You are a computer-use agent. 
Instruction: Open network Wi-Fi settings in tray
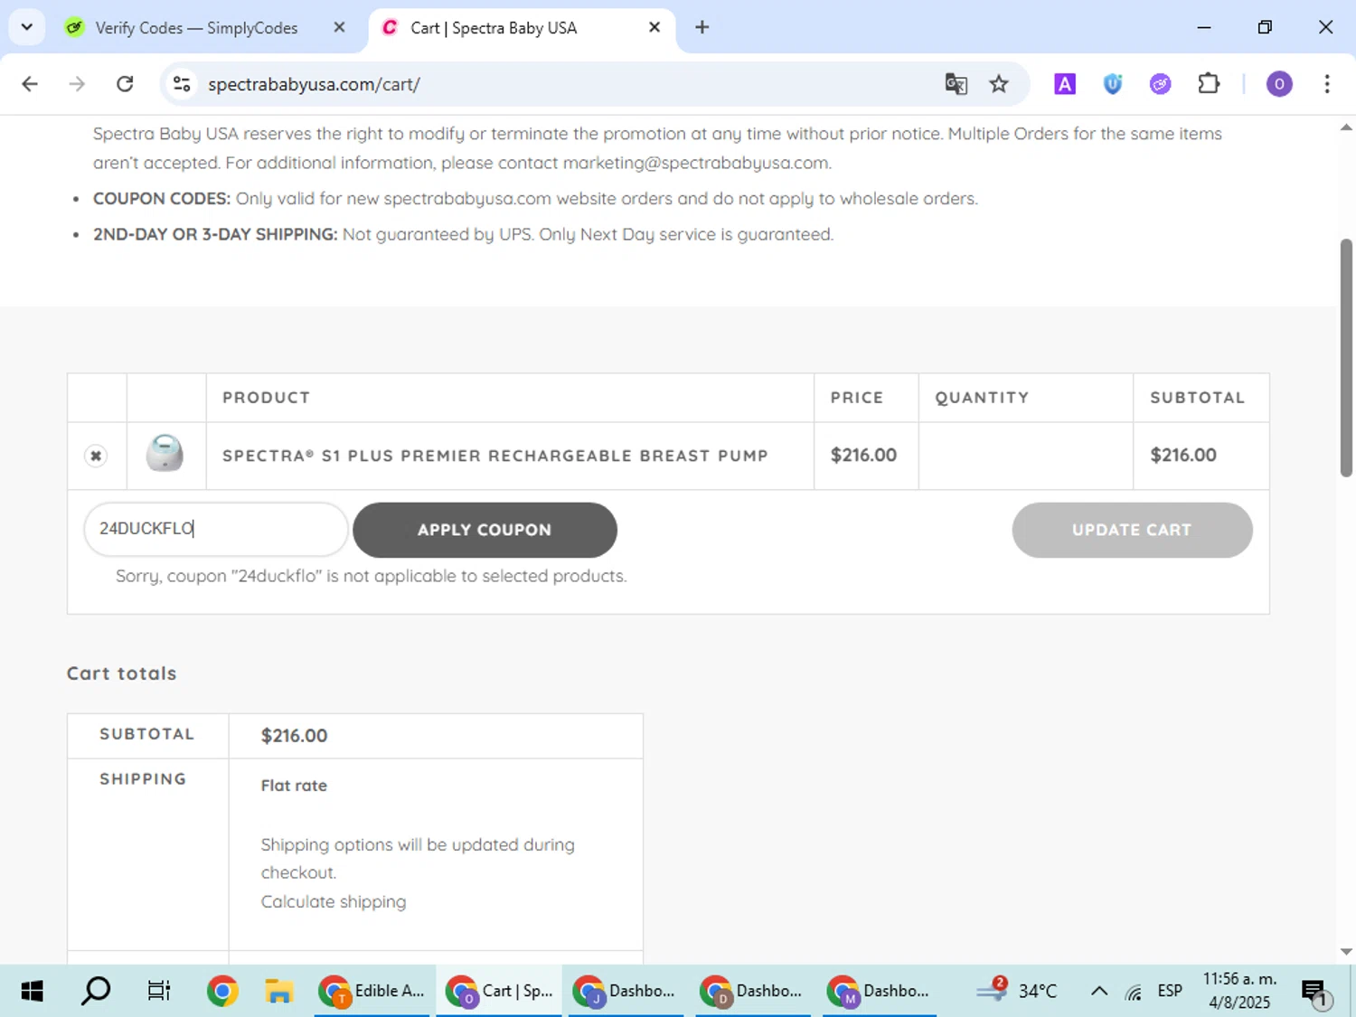[1134, 992]
